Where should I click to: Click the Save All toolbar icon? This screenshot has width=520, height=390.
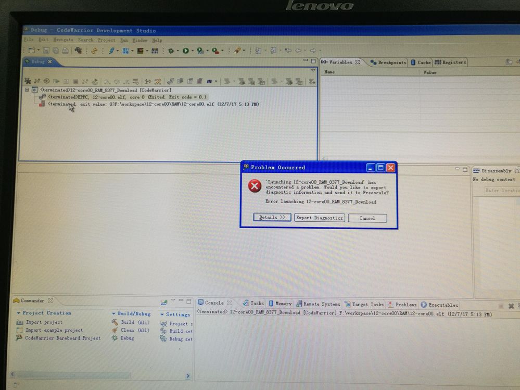56,51
